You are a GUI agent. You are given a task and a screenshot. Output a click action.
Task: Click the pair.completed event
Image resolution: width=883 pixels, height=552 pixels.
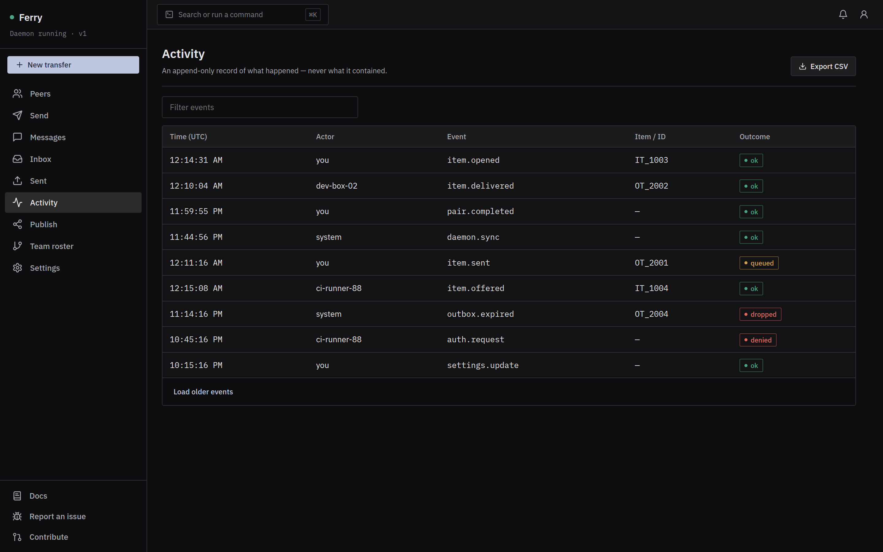[480, 211]
